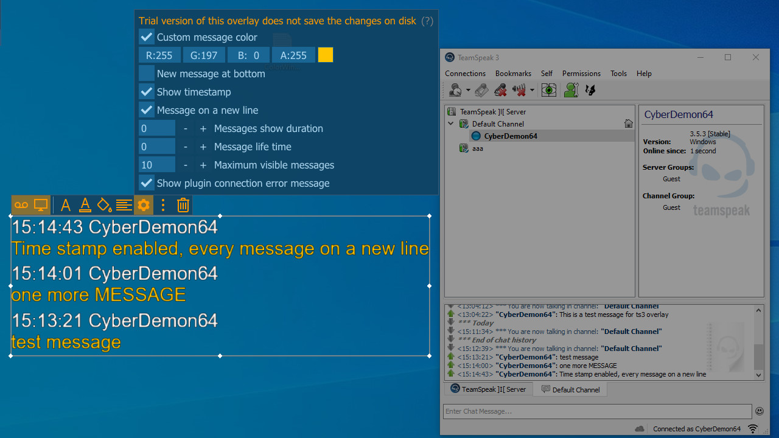Click the Enter Chat Message input field
779x438 pixels.
pyautogui.click(x=597, y=411)
